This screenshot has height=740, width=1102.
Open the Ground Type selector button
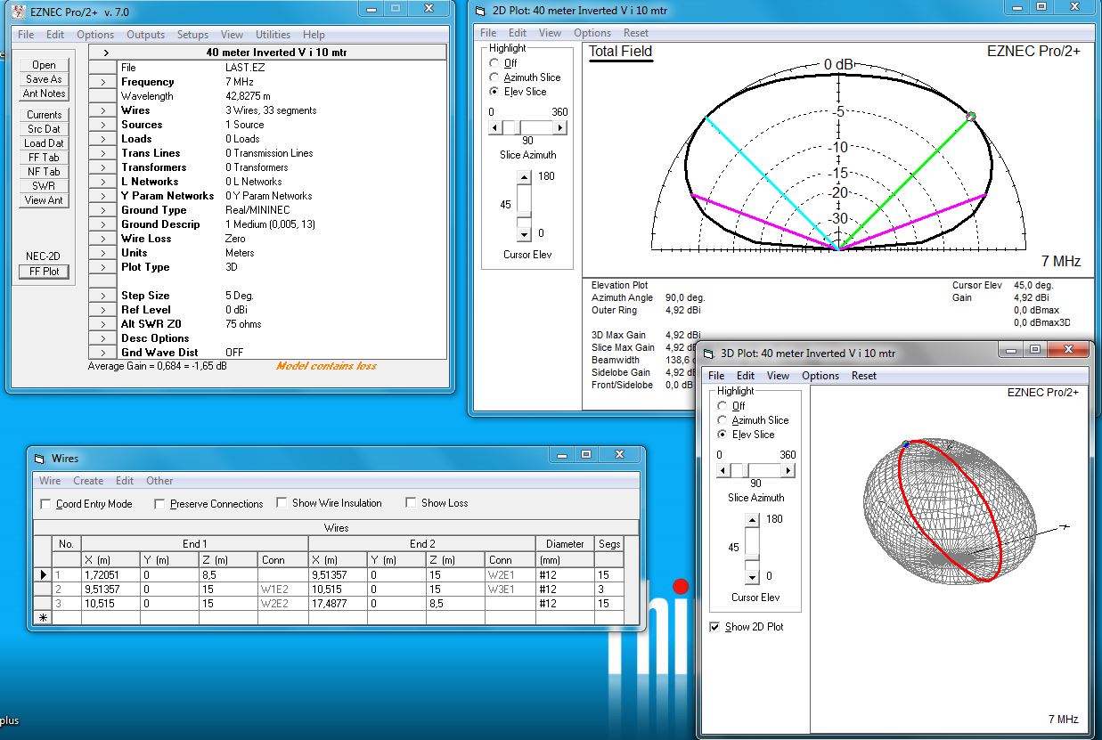click(103, 210)
